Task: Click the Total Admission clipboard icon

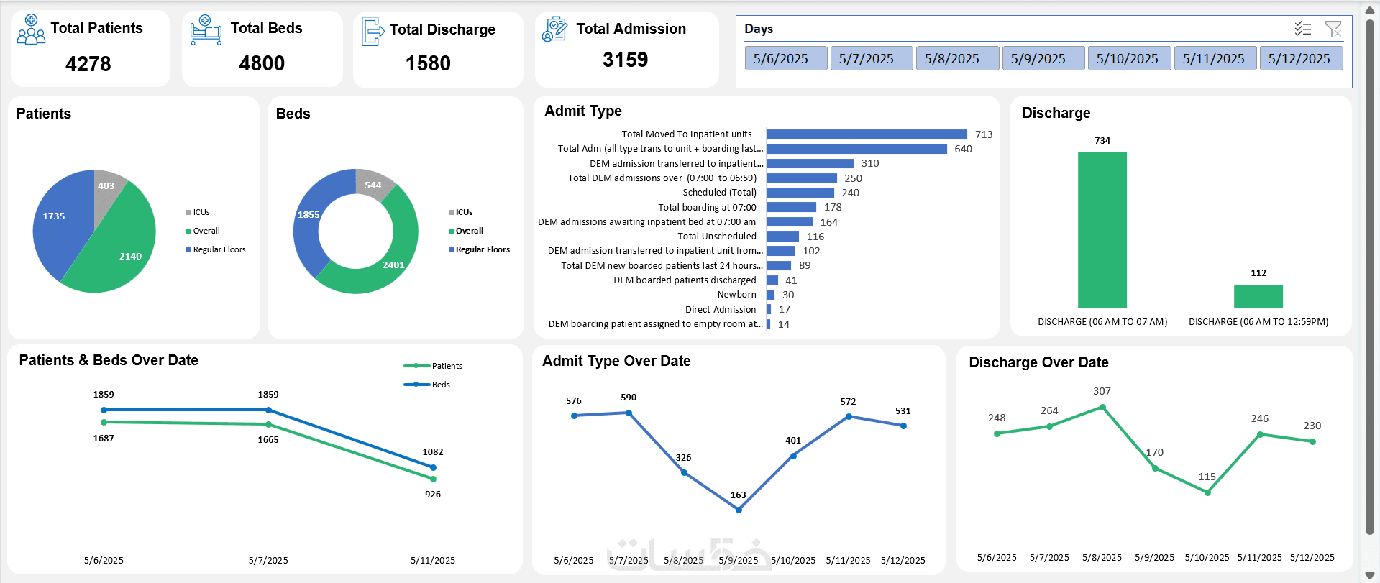Action: [x=554, y=29]
